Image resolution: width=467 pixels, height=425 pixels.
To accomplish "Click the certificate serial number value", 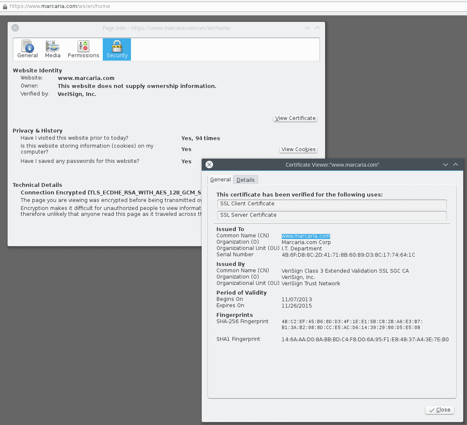I will [x=348, y=255].
